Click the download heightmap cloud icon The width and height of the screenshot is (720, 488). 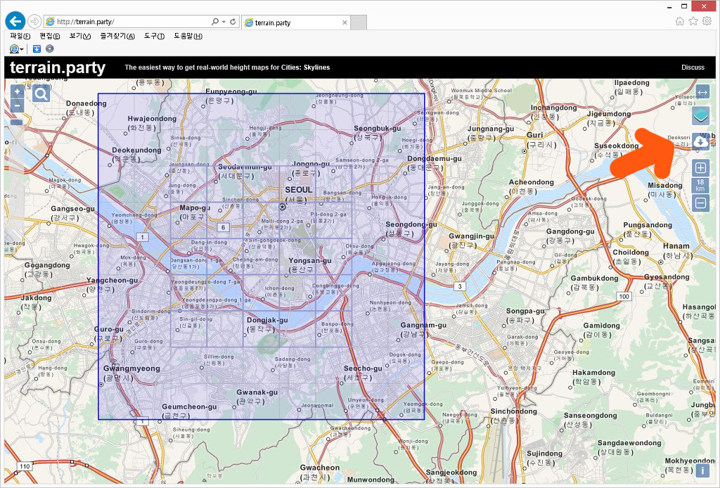tap(700, 141)
